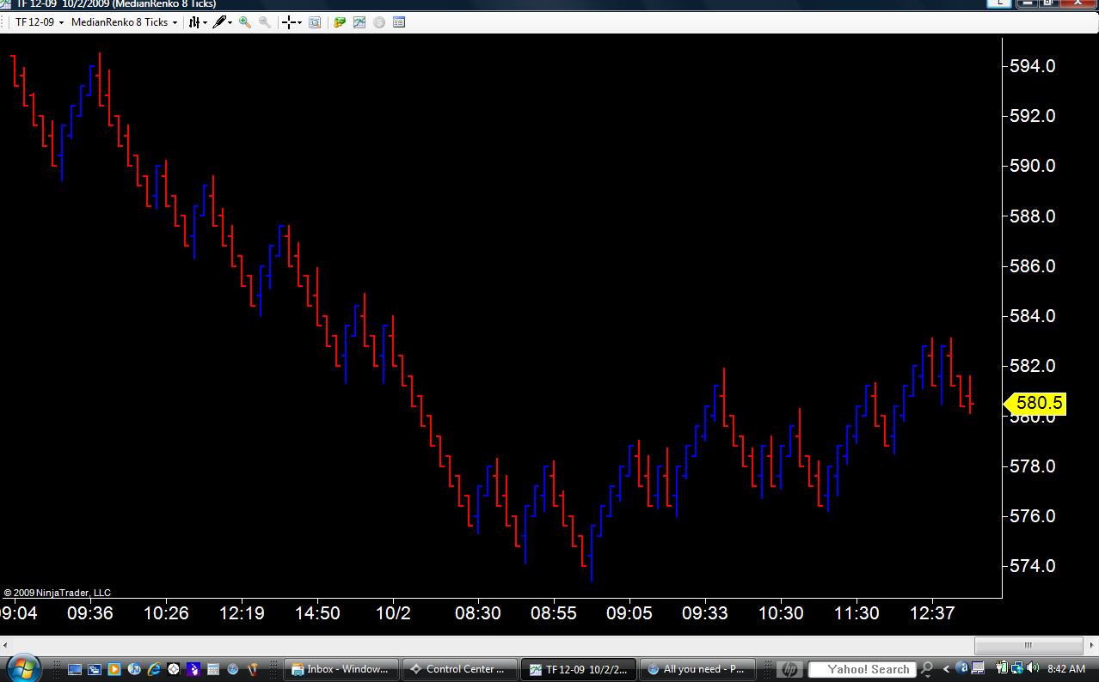Click the Yahoo search magnifier icon
1099x682 pixels.
pyautogui.click(x=927, y=668)
